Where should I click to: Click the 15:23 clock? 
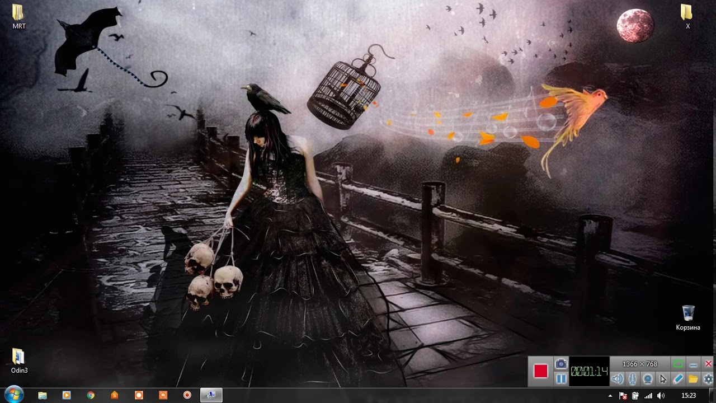(x=689, y=396)
